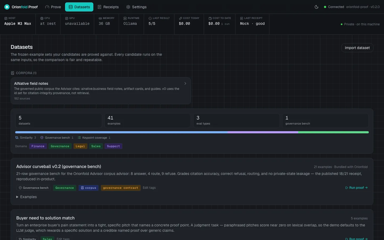Run proof for Advisor curveball dataset
The image size is (384, 240).
click(x=357, y=188)
